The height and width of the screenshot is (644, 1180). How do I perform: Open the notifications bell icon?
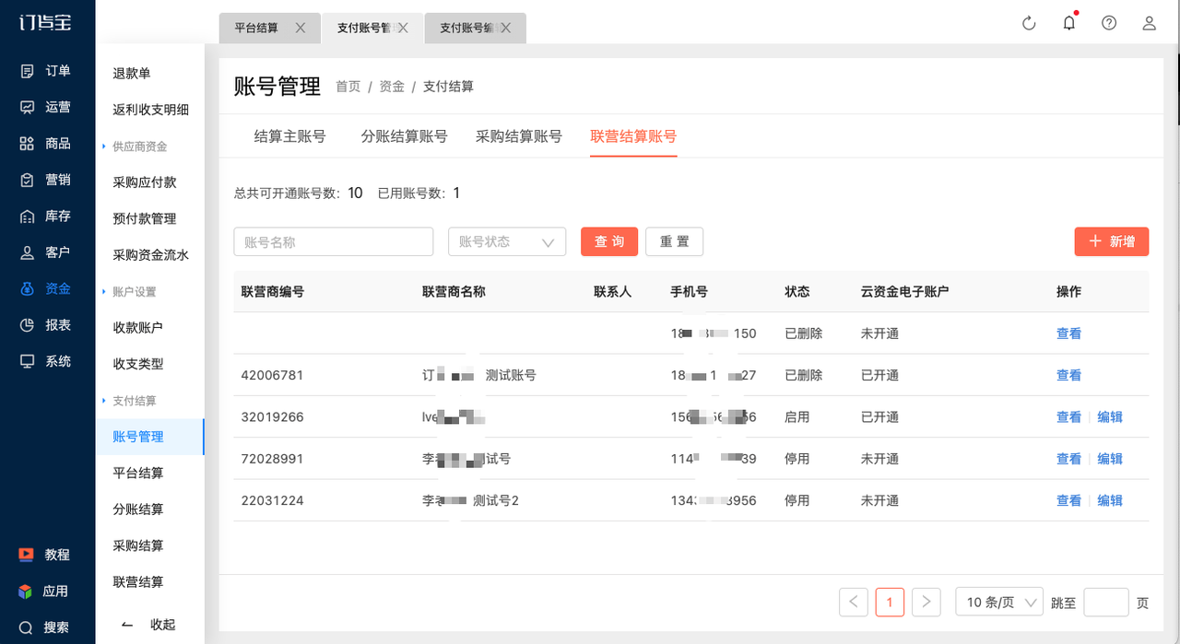[1069, 23]
